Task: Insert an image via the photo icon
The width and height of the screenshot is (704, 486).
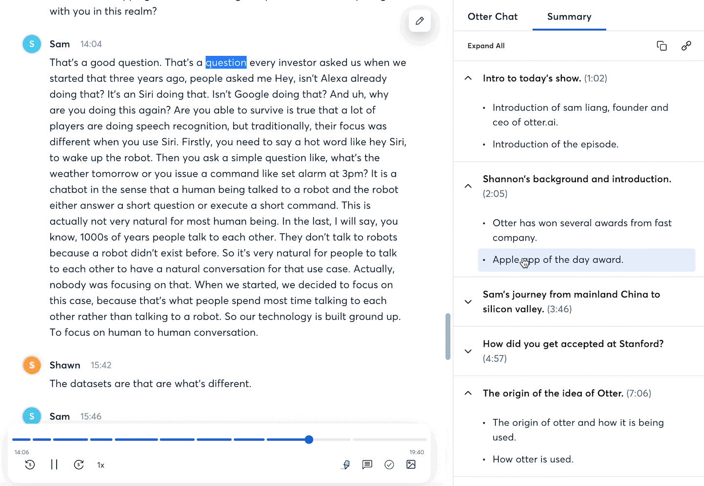Action: pos(411,465)
